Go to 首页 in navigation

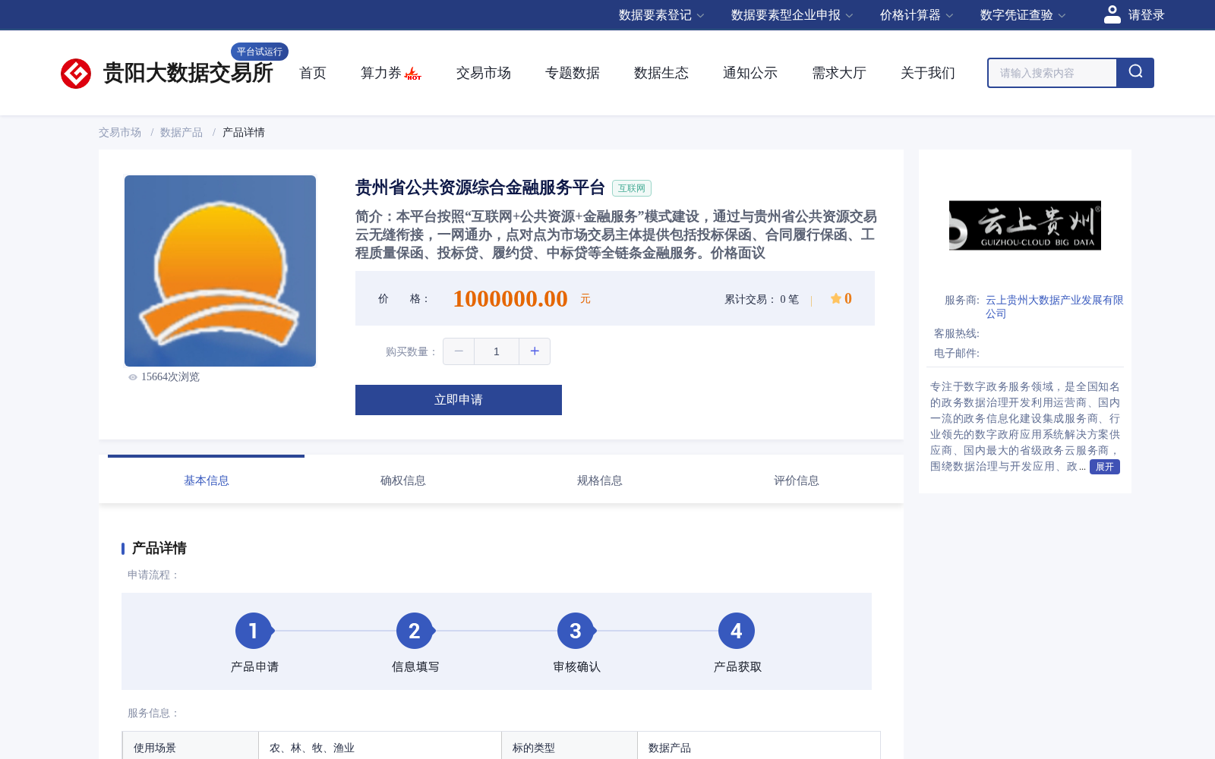click(x=313, y=73)
